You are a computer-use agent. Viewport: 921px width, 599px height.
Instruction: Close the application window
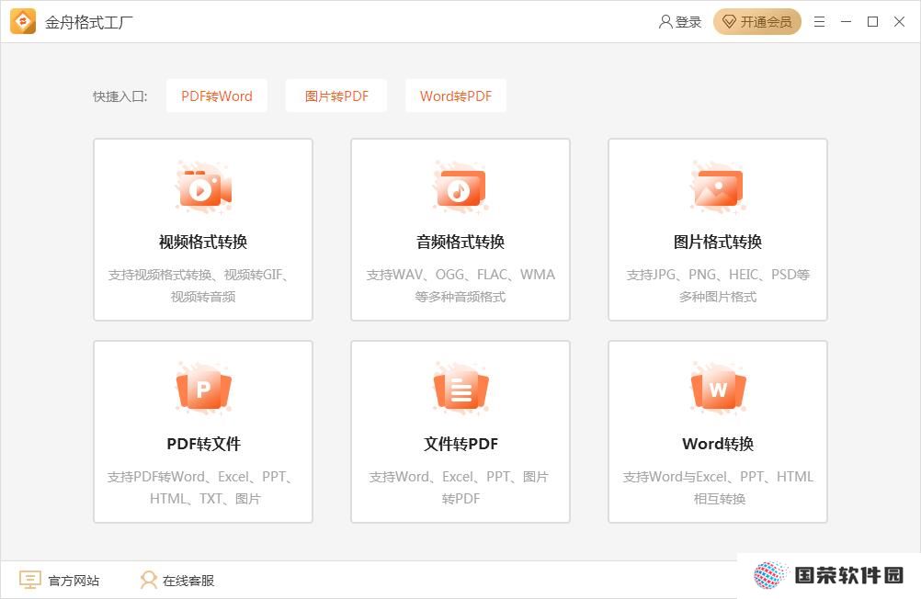point(899,22)
